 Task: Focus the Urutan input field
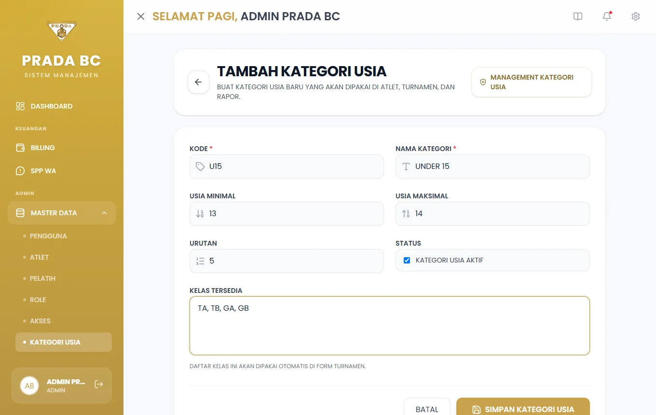[x=287, y=261]
